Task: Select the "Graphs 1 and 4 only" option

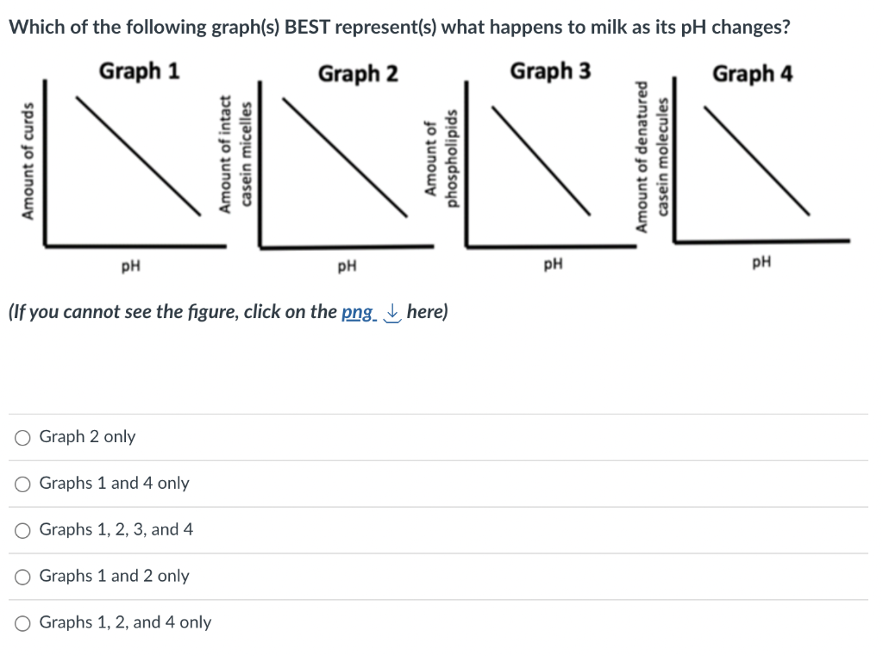Action: [22, 484]
